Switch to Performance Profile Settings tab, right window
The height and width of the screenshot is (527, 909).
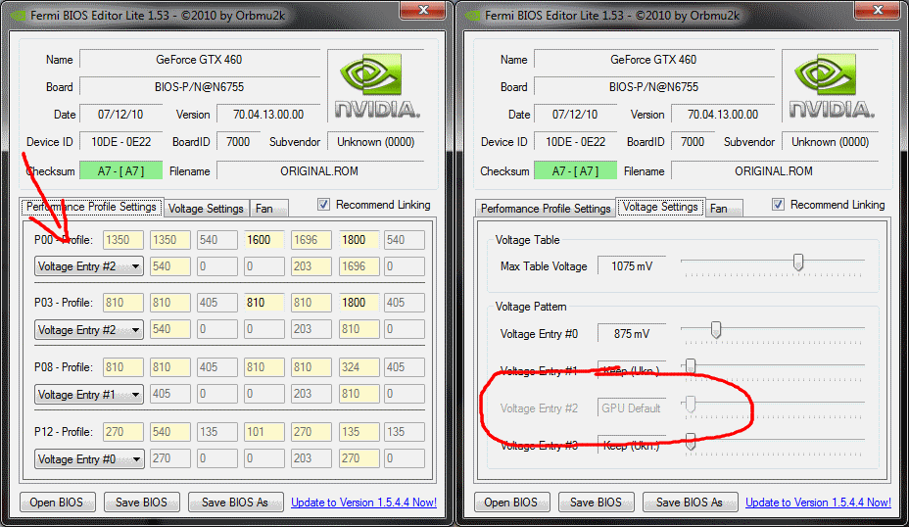(x=546, y=208)
